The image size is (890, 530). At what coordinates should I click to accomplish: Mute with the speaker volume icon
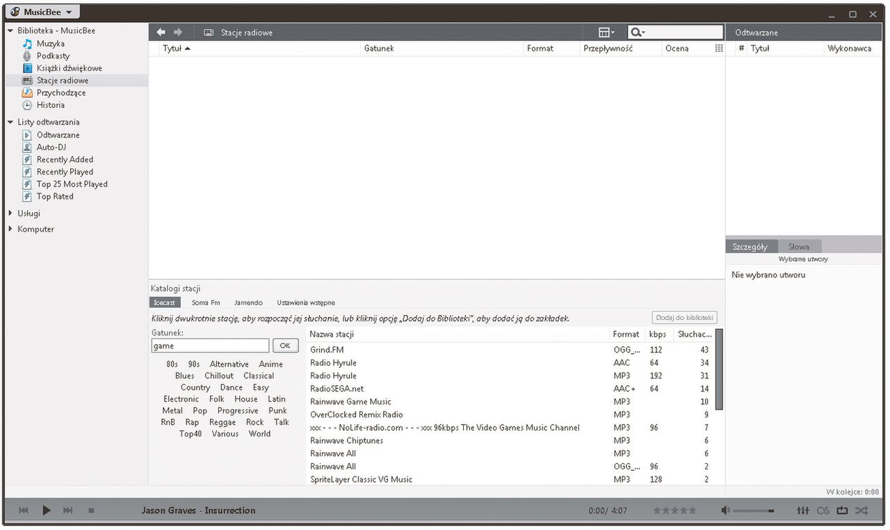(x=725, y=511)
